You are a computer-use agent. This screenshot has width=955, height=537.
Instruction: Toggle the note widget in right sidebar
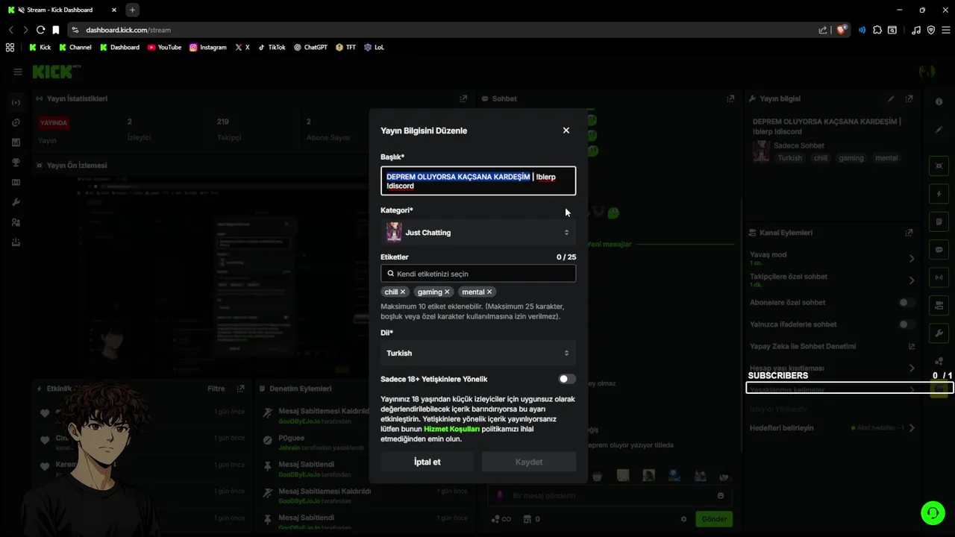point(939,222)
